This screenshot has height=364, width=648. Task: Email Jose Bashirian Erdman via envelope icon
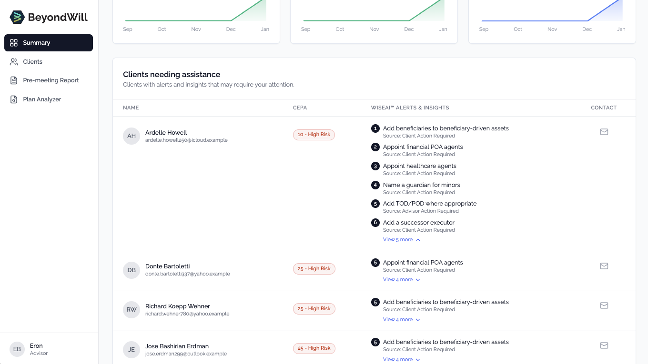[x=604, y=345]
